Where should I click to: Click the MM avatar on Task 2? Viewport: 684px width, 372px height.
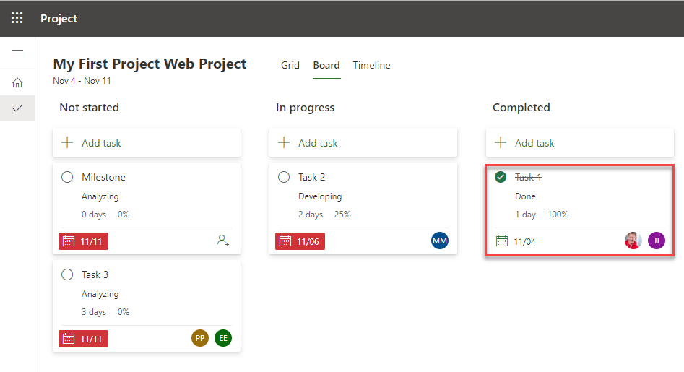click(440, 241)
